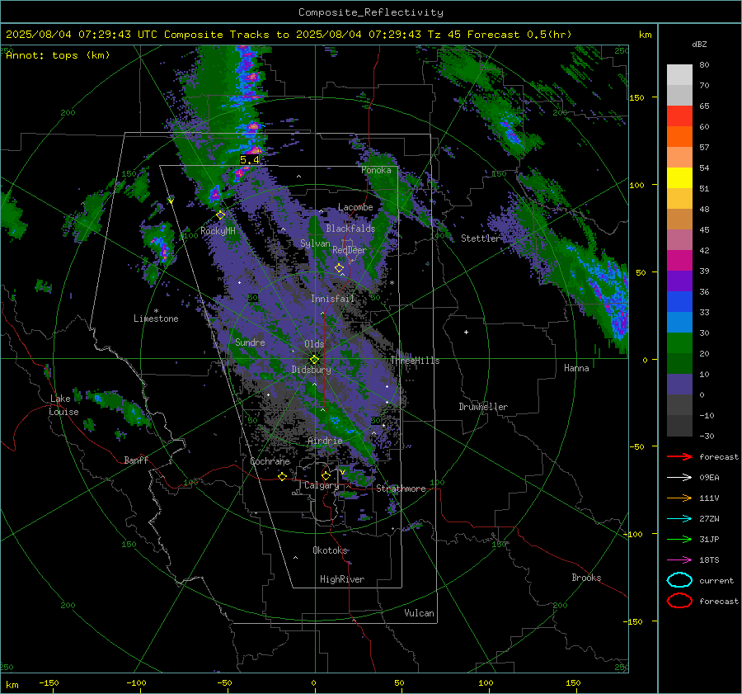Click the dark orange dBZ scale swatch

click(x=679, y=137)
